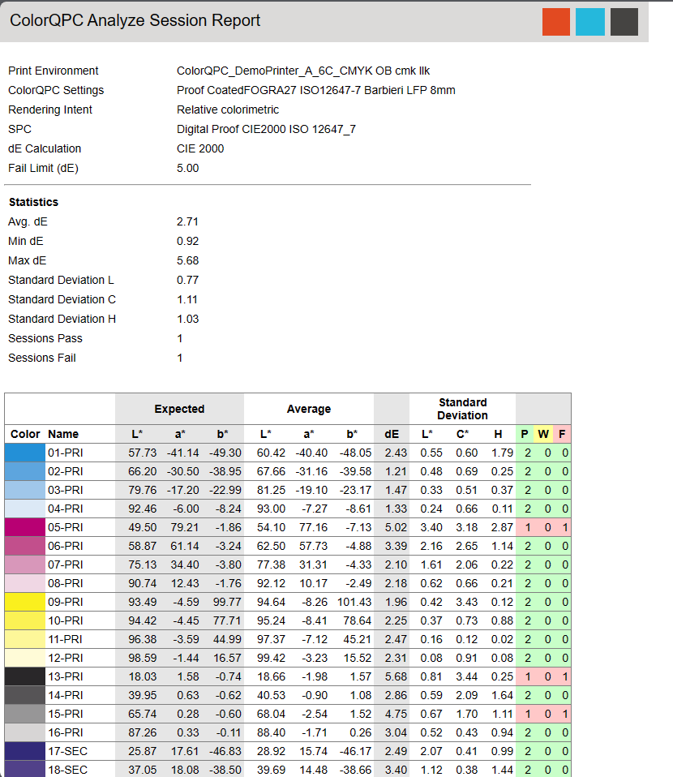673x777 pixels.
Task: Click the 16-PRI row name
Action: (66, 733)
